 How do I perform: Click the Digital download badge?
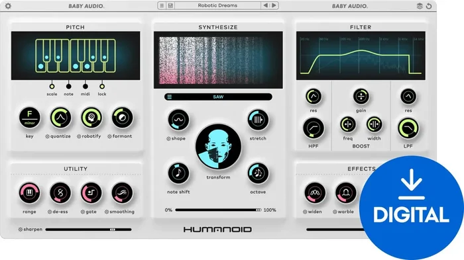pos(412,208)
